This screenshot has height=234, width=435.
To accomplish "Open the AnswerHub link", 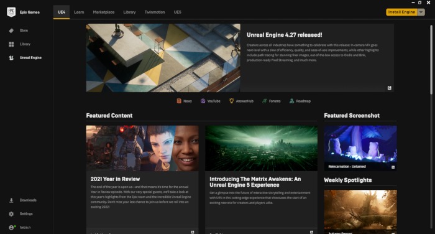I will point(244,101).
